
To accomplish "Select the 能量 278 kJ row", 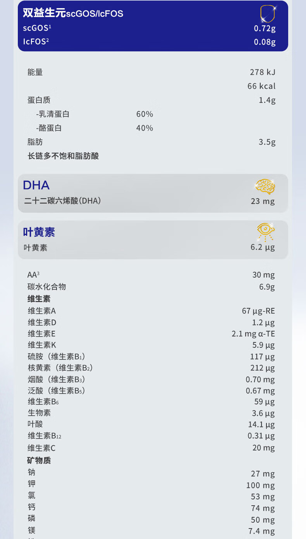I will tap(151, 72).
